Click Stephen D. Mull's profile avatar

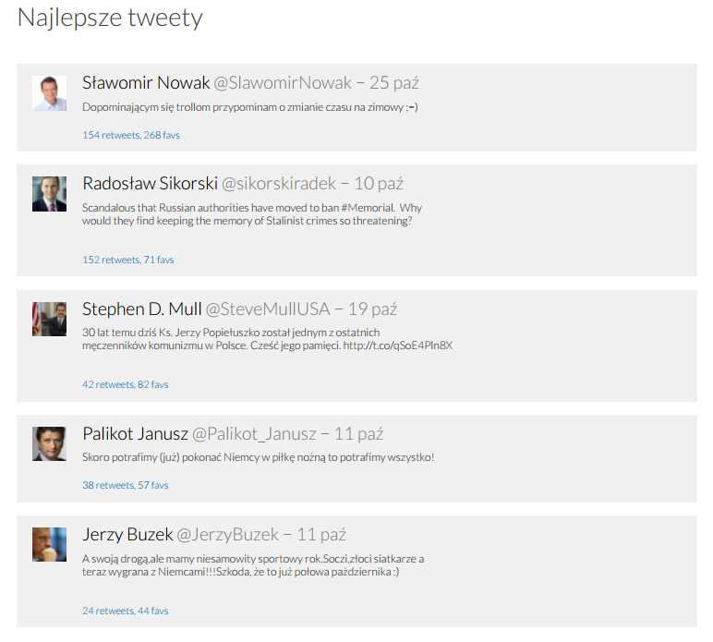[x=49, y=319]
